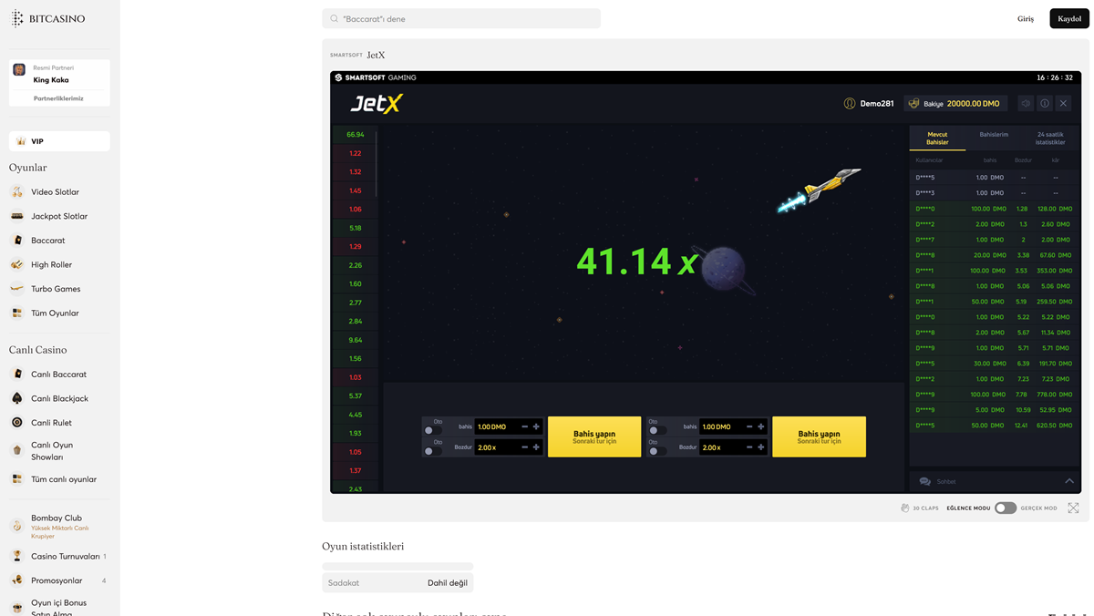Open Turbo Games section
The image size is (1094, 616).
(x=56, y=289)
